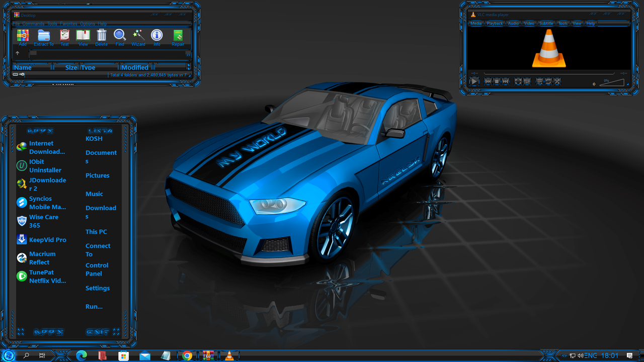Screen dimensions: 644x362
Task: Toggle fullscreen mode in VLC
Action: (518, 81)
